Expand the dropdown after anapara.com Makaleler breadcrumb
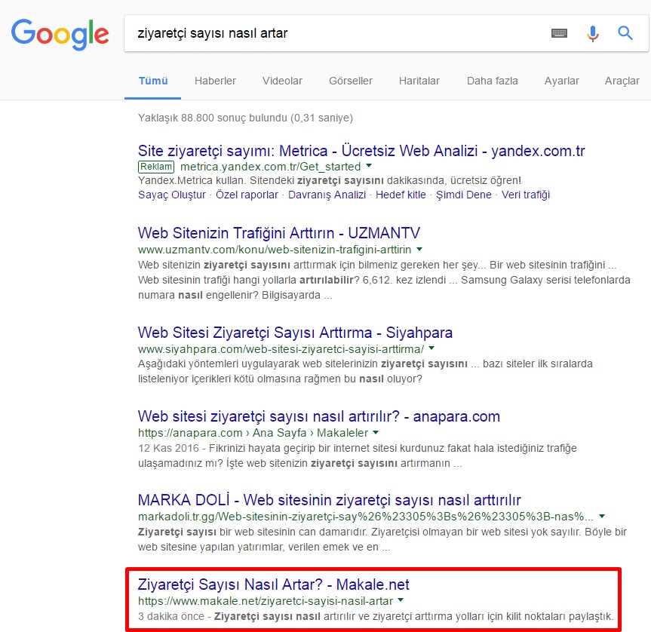This screenshot has width=651, height=632. [x=376, y=432]
